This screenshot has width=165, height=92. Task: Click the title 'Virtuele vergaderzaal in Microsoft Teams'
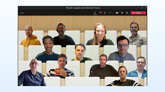(x=83, y=8)
